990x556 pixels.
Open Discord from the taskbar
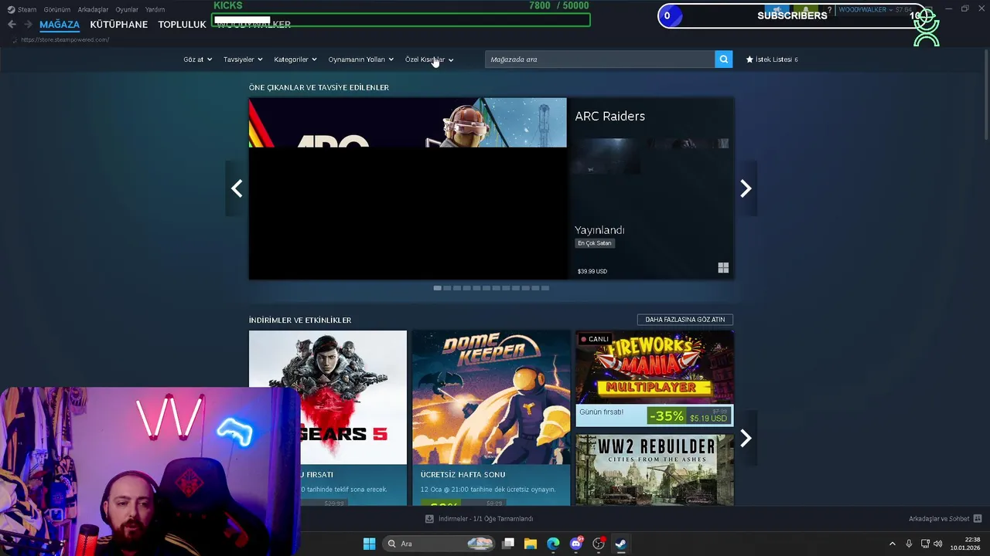coord(576,544)
